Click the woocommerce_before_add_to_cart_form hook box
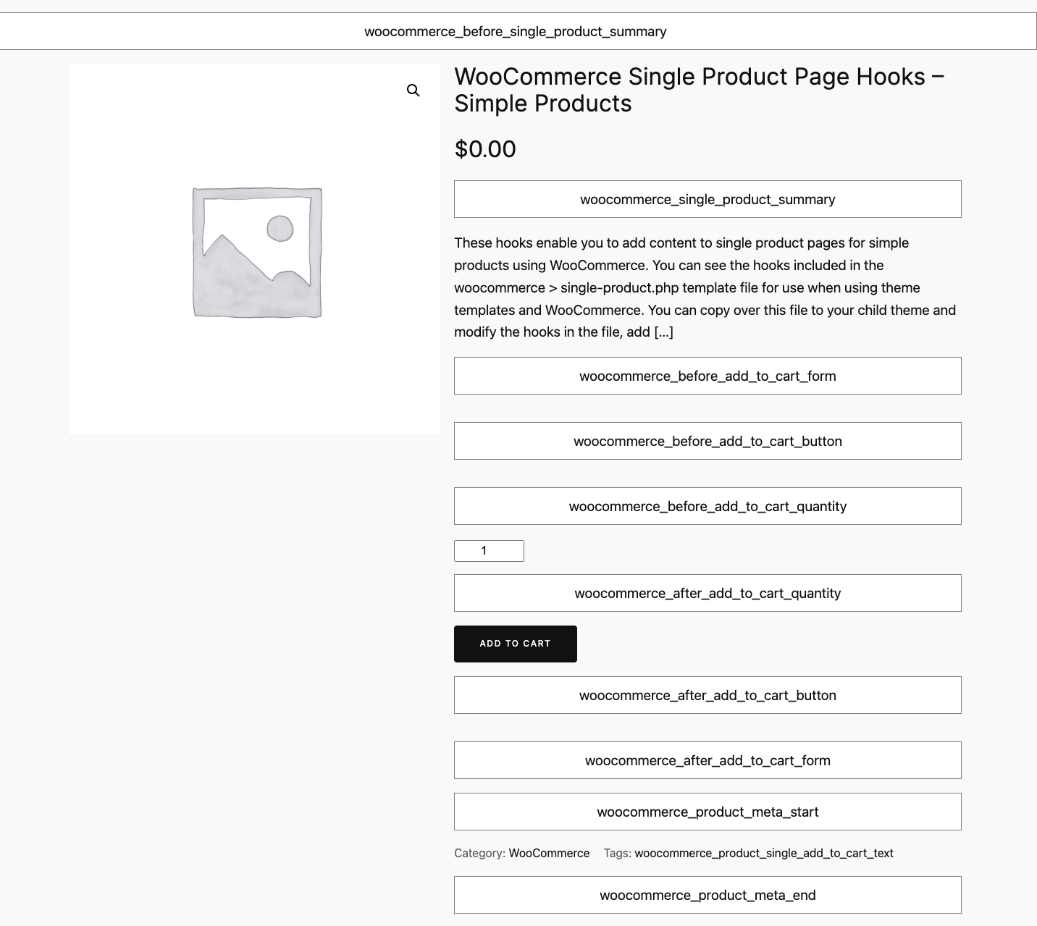The image size is (1037, 926). click(x=708, y=376)
